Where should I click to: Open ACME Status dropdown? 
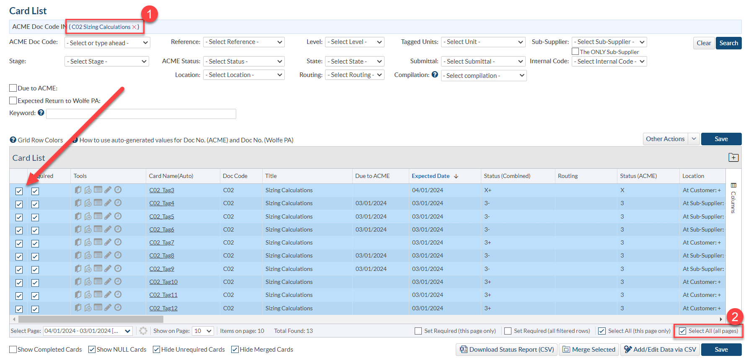click(x=244, y=62)
